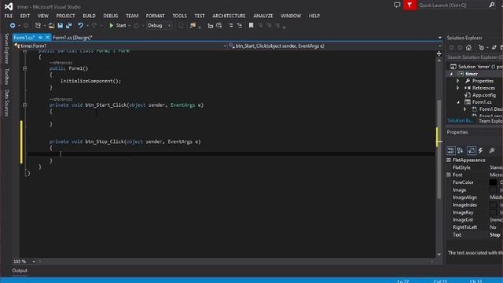
Task: Open the FILE menu
Action: point(9,16)
